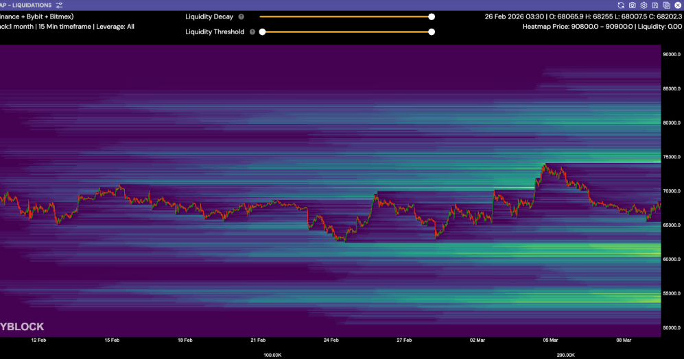Click the 27 Feb date axis label
Image resolution: width=684 pixels, height=359 pixels.
coord(404,341)
